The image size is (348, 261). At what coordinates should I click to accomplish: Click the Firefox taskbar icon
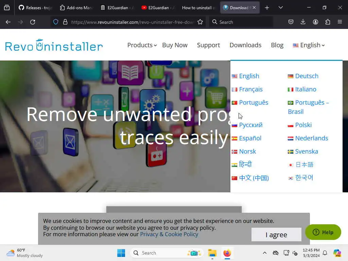[227, 253]
